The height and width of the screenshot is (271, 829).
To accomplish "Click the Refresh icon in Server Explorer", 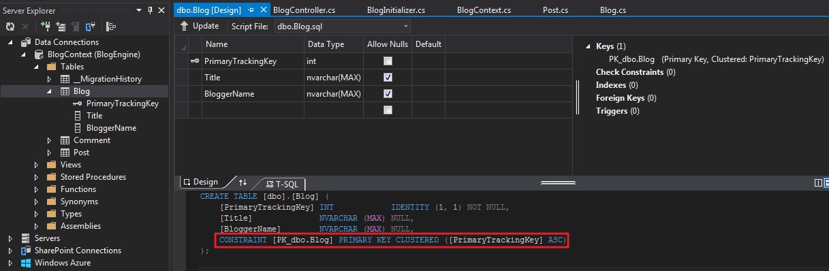I will [10, 27].
